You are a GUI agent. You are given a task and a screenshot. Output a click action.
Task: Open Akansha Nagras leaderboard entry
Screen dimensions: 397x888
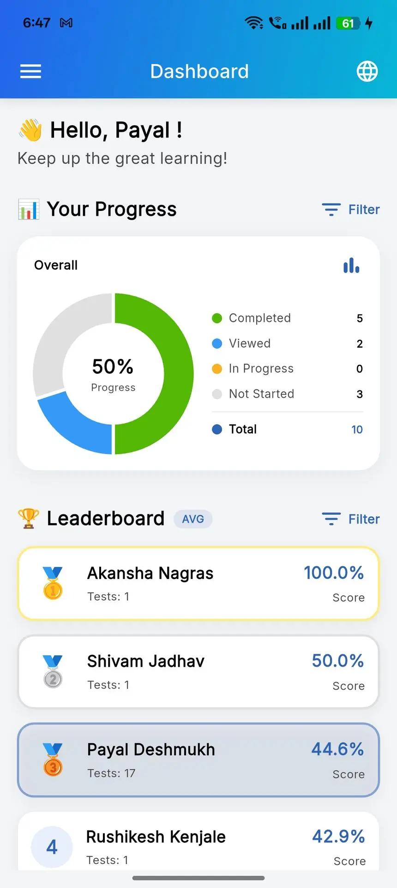(198, 583)
